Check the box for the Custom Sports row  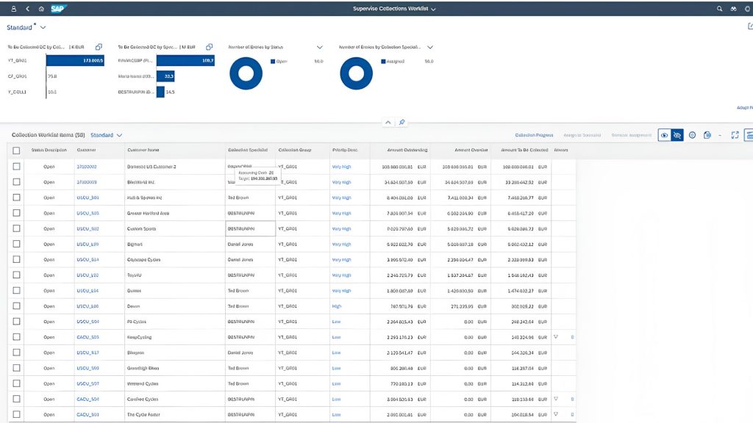16,229
